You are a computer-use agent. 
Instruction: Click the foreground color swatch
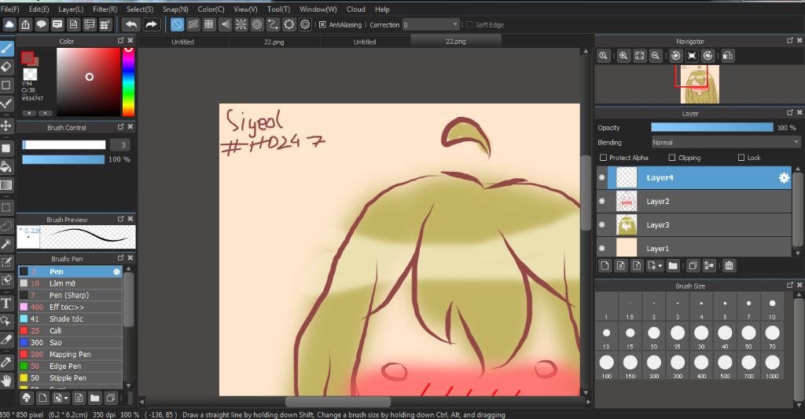tap(28, 57)
